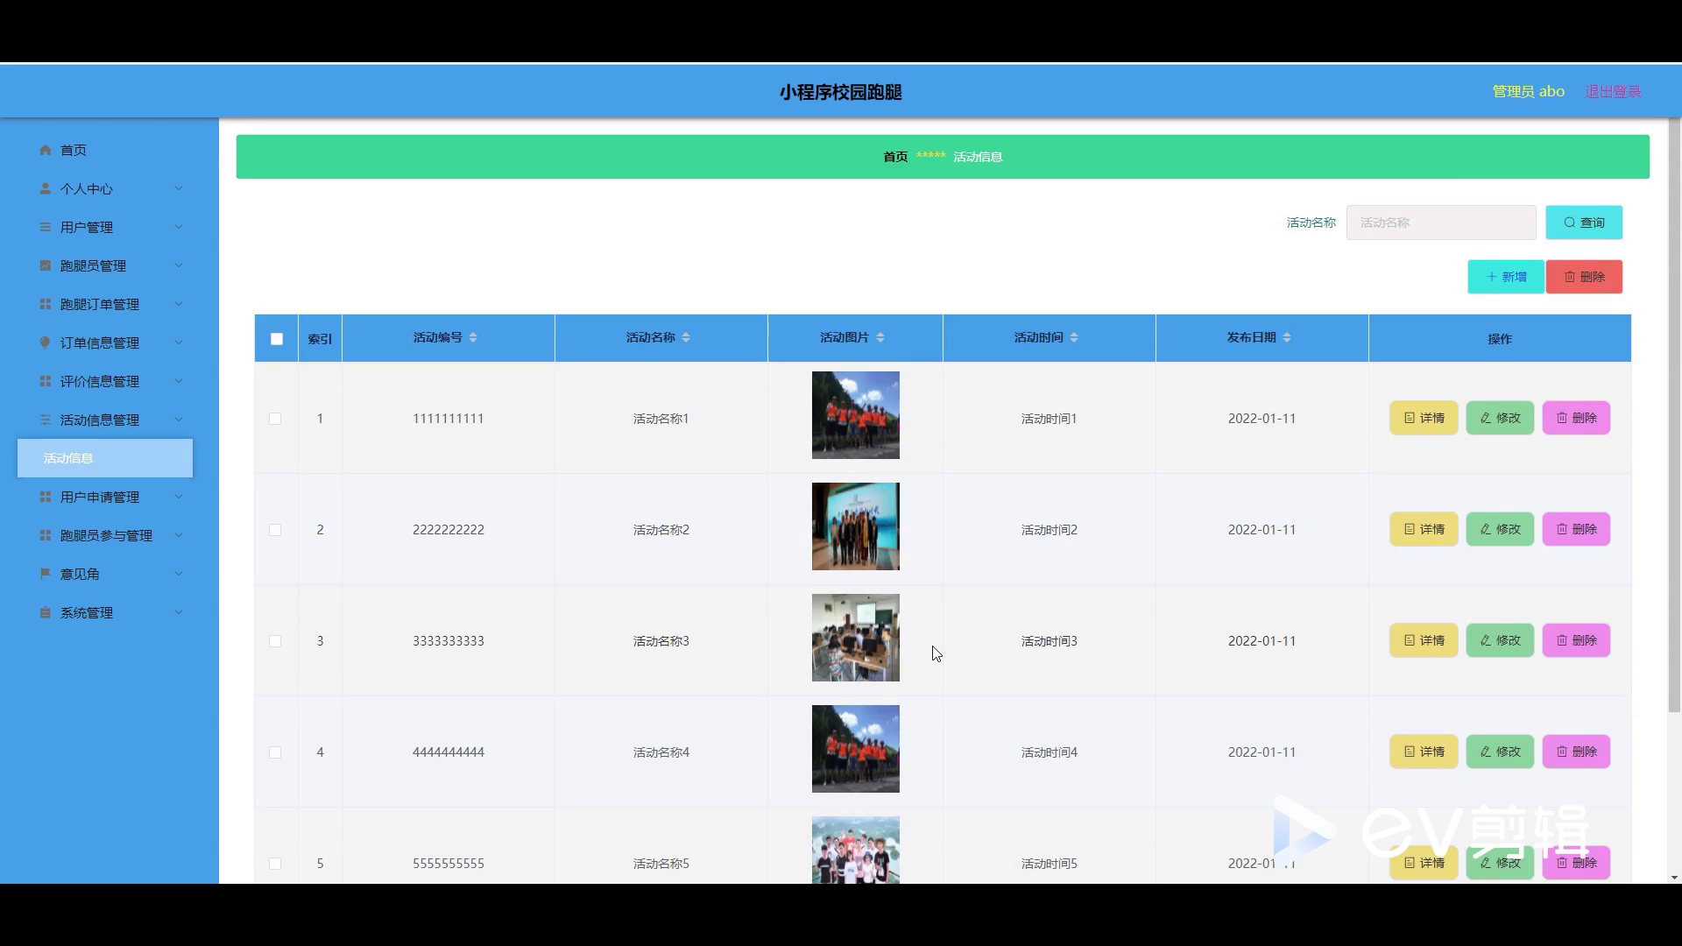Check the checkbox for row 3
Image resolution: width=1682 pixels, height=946 pixels.
[275, 641]
